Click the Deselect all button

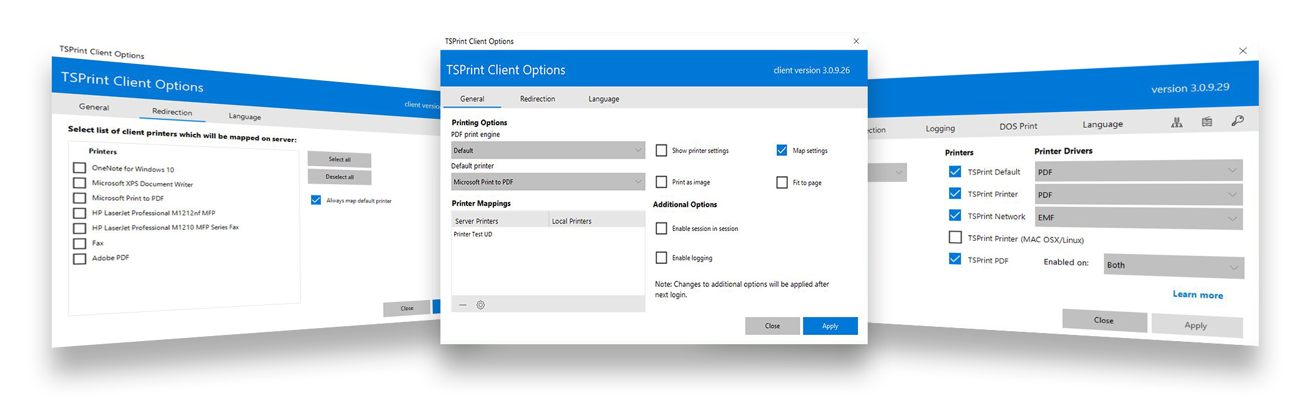pyautogui.click(x=339, y=177)
